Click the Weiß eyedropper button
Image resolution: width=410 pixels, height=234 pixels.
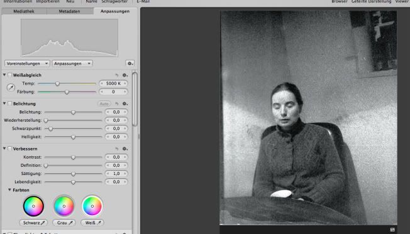pyautogui.click(x=92, y=223)
